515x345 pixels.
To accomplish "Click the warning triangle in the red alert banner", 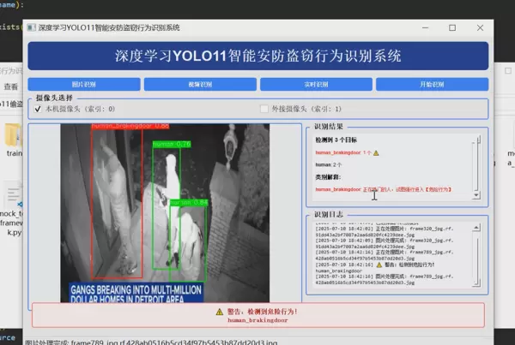I will (219, 311).
